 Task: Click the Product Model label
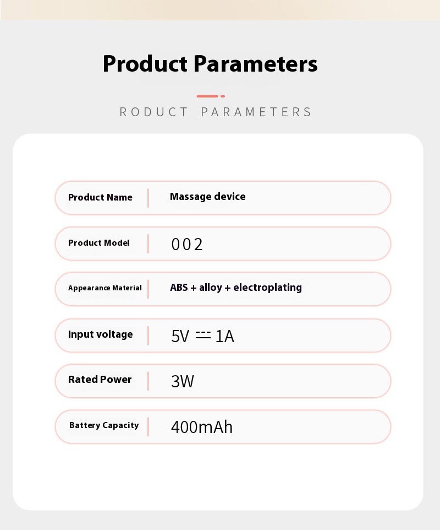point(98,243)
